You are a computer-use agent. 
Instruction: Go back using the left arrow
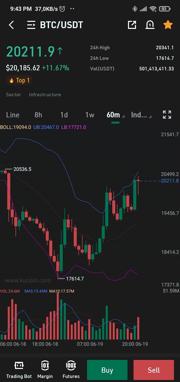pos(11,25)
